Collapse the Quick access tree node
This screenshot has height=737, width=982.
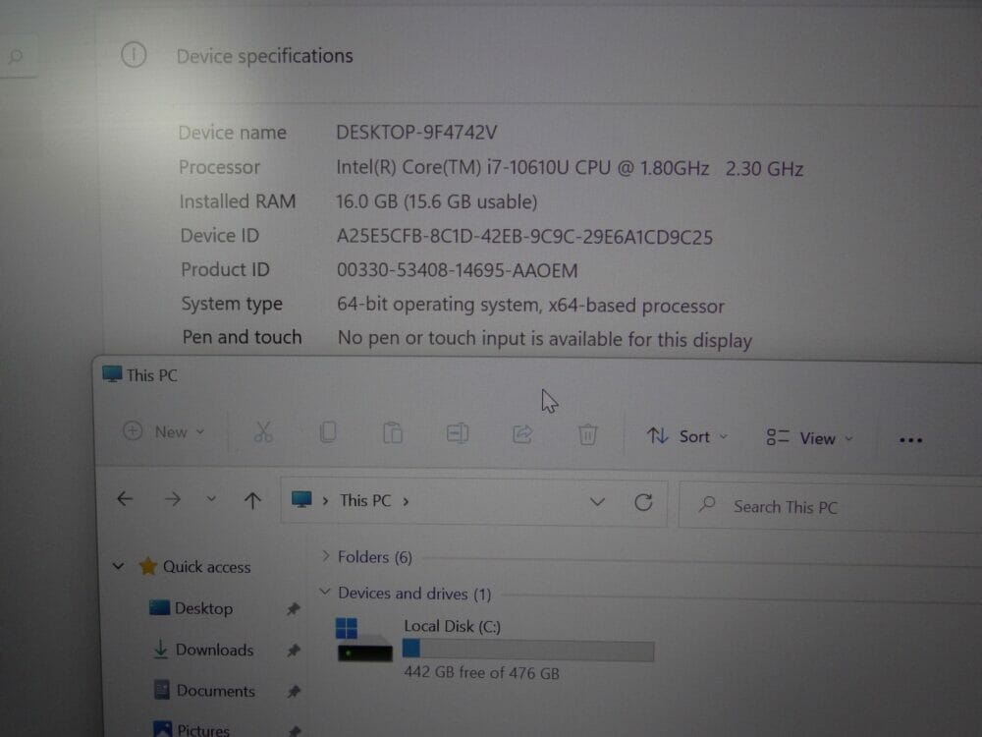[118, 567]
